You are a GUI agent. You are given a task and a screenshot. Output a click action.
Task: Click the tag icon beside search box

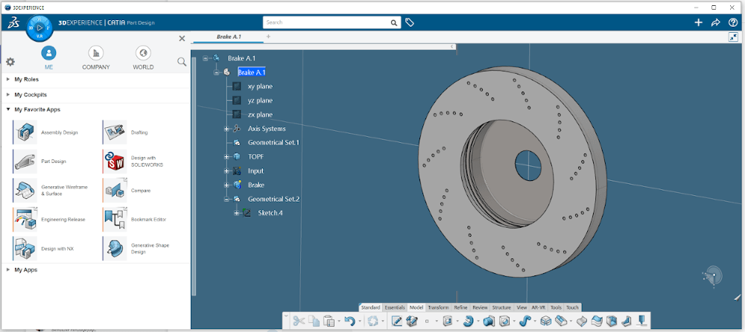(410, 22)
